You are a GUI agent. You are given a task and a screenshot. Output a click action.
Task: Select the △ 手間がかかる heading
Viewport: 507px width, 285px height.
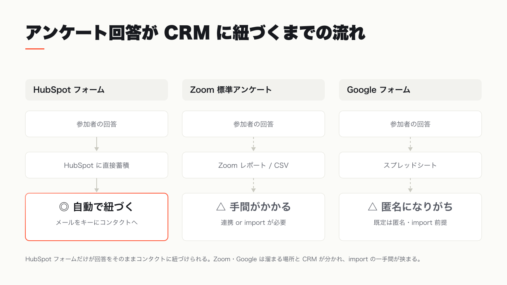[x=253, y=207]
